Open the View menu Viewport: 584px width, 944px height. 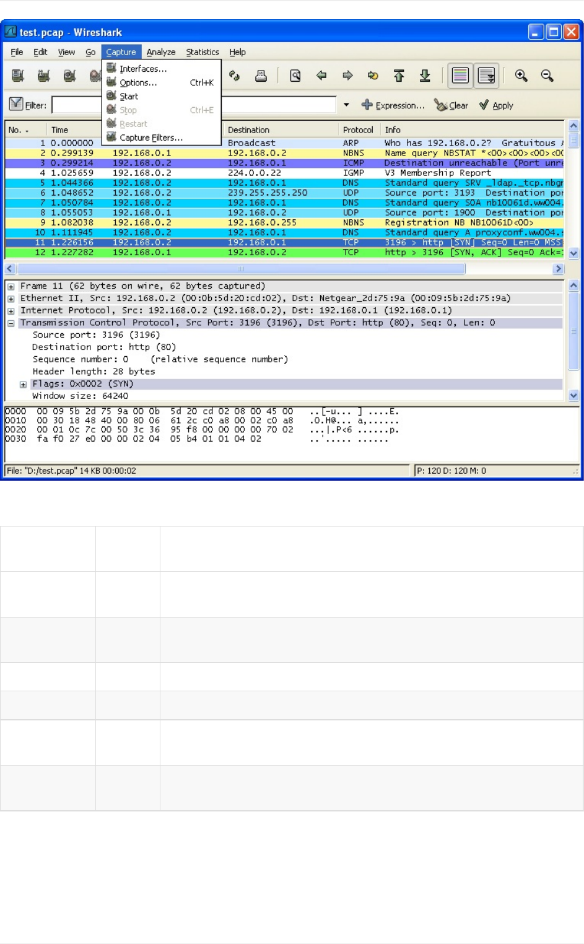point(66,52)
